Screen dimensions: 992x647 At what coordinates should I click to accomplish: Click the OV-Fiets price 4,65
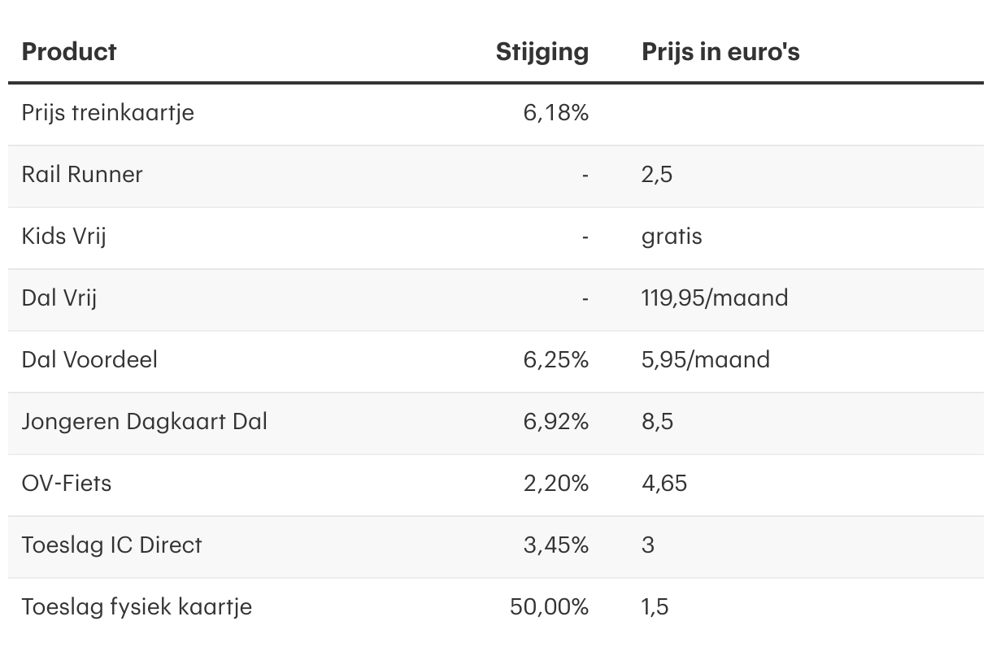pos(664,484)
